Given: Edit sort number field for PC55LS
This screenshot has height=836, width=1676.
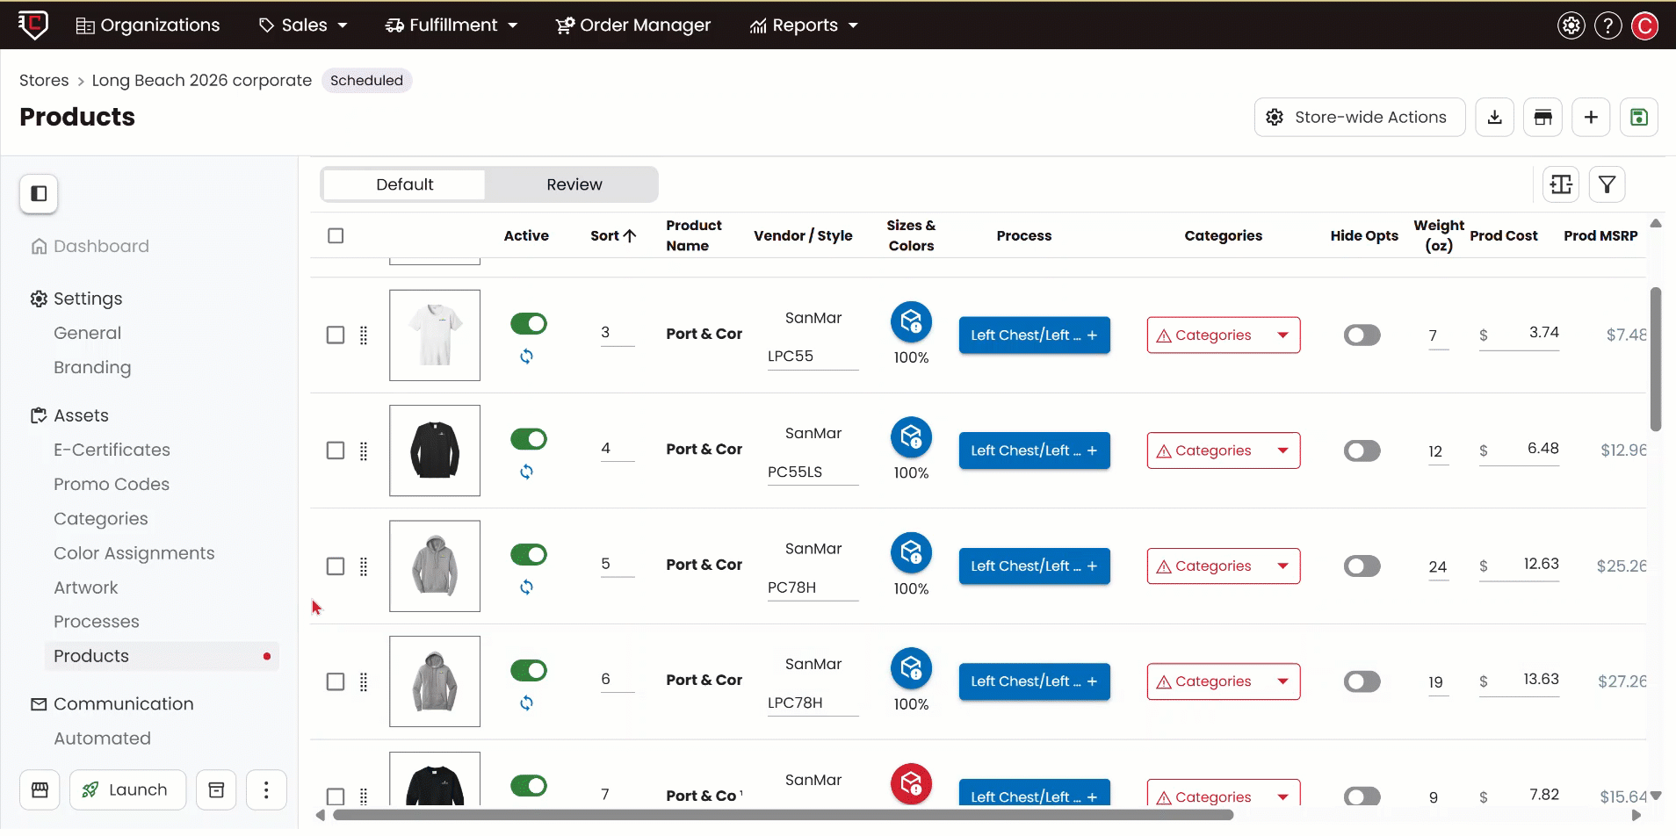Looking at the screenshot, I should click(x=618, y=449).
